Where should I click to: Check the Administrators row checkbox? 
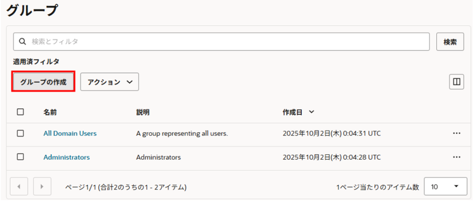point(20,157)
